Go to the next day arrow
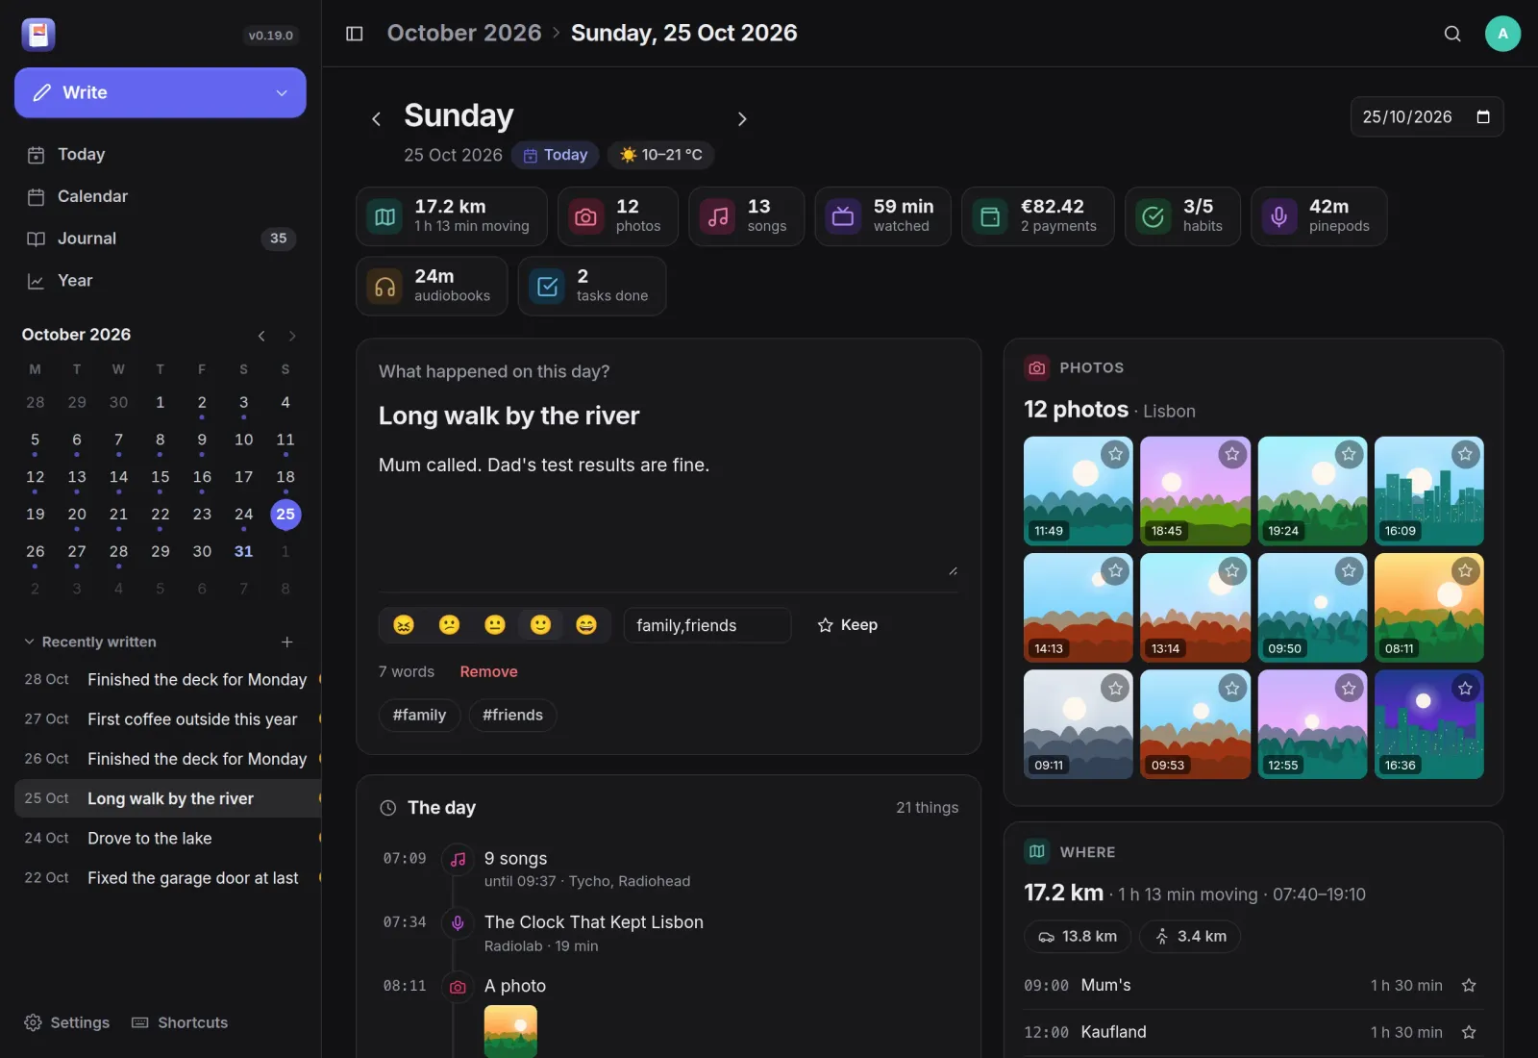This screenshot has height=1058, width=1538. pyautogui.click(x=741, y=119)
